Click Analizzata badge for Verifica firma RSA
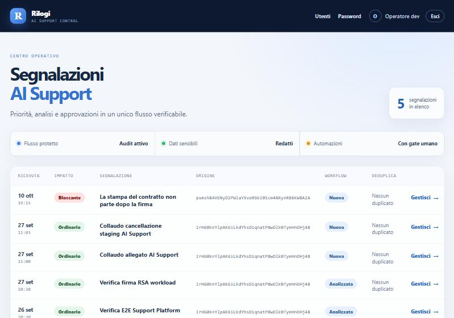This screenshot has height=318, width=454. [341, 284]
